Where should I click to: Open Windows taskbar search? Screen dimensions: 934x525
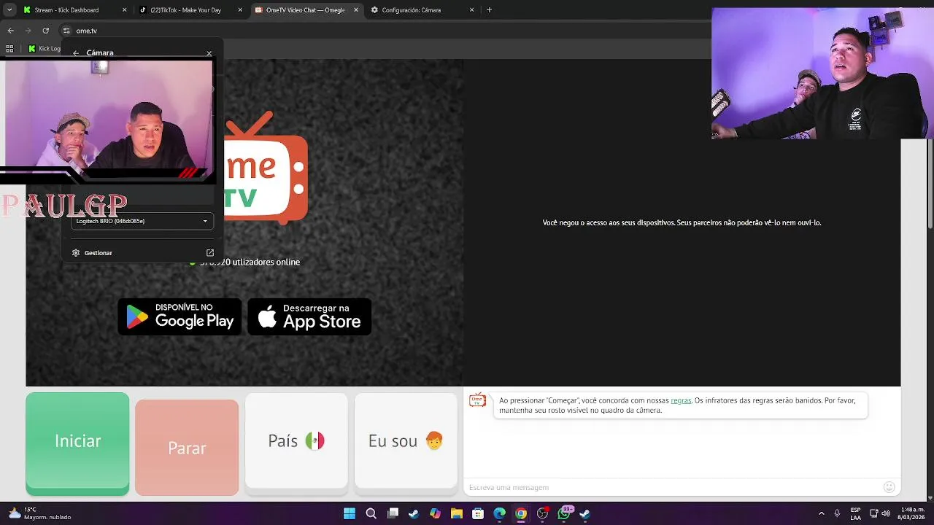click(371, 513)
